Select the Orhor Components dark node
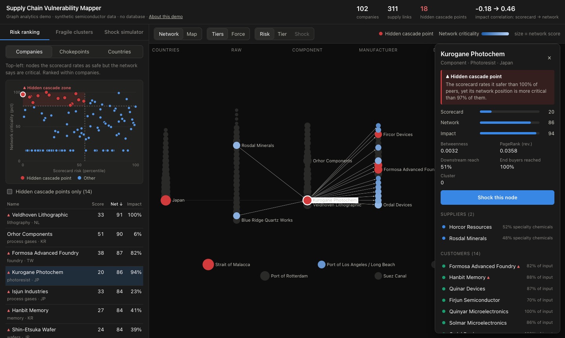The width and height of the screenshot is (565, 338). pos(307,161)
